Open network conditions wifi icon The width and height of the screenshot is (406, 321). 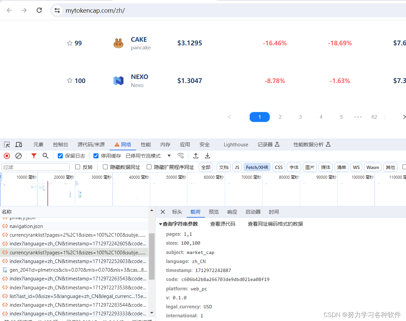pyautogui.click(x=181, y=156)
